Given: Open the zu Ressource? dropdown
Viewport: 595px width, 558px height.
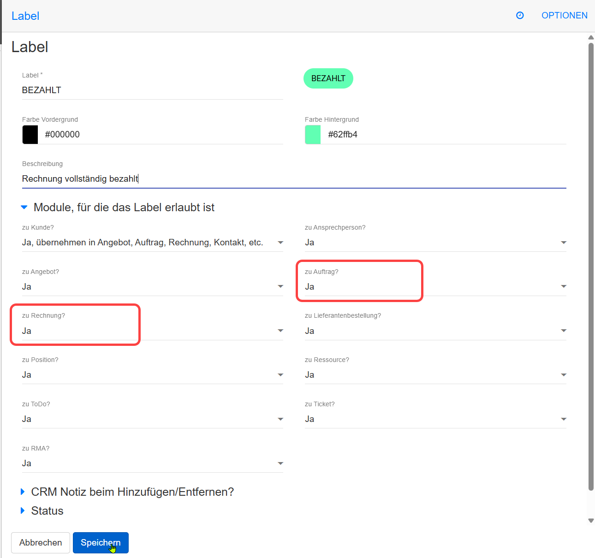Looking at the screenshot, I should (435, 375).
